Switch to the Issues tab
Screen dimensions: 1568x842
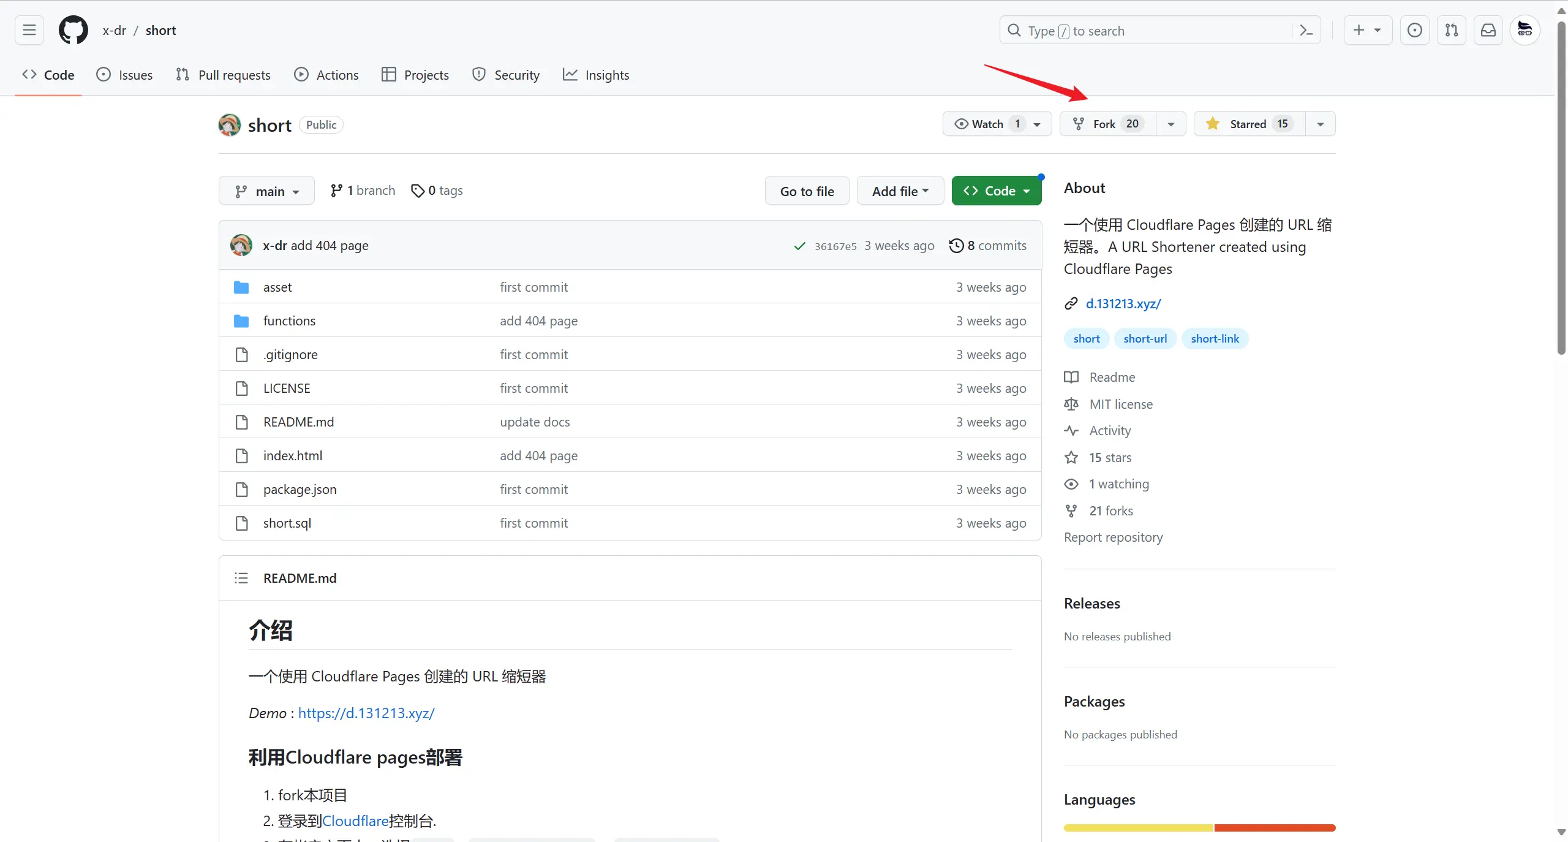125,75
